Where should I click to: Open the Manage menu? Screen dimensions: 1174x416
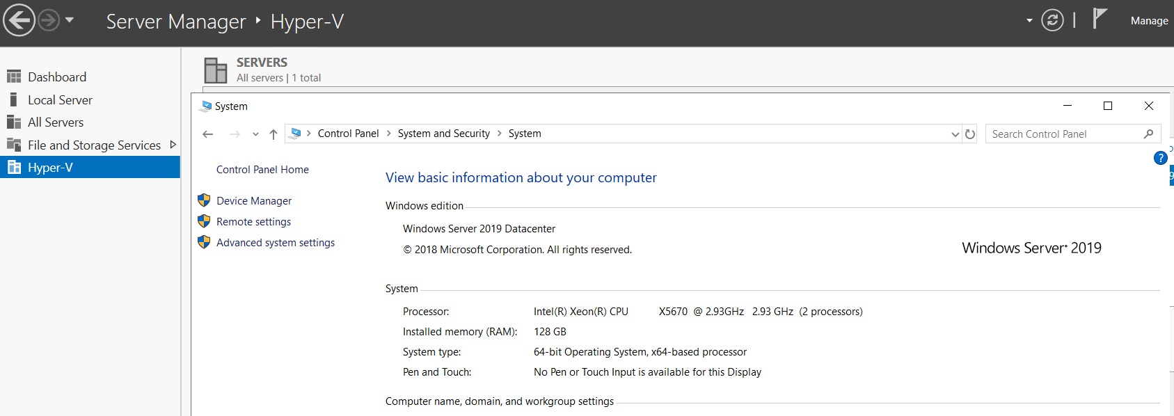point(1149,21)
